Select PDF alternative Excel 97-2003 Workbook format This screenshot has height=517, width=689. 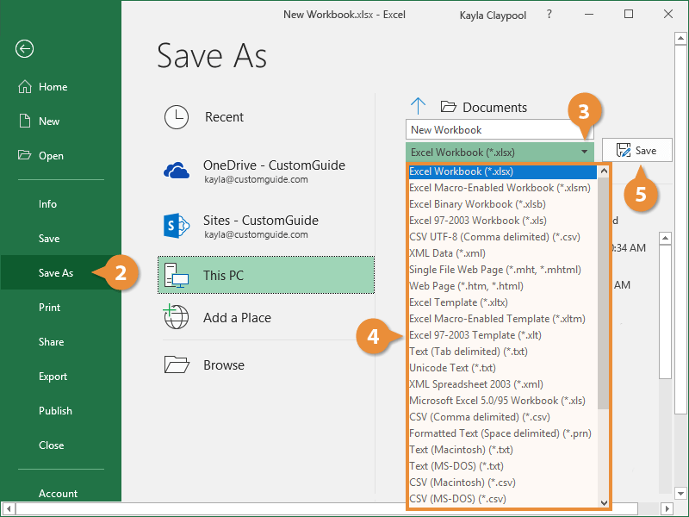(x=472, y=221)
